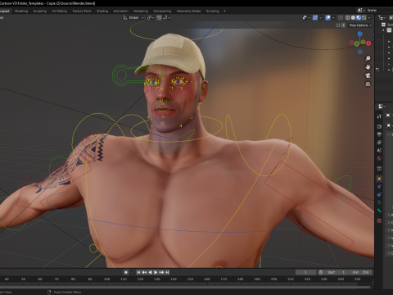The height and width of the screenshot is (295, 393).
Task: Toggle auto keying record button
Action: click(126, 272)
